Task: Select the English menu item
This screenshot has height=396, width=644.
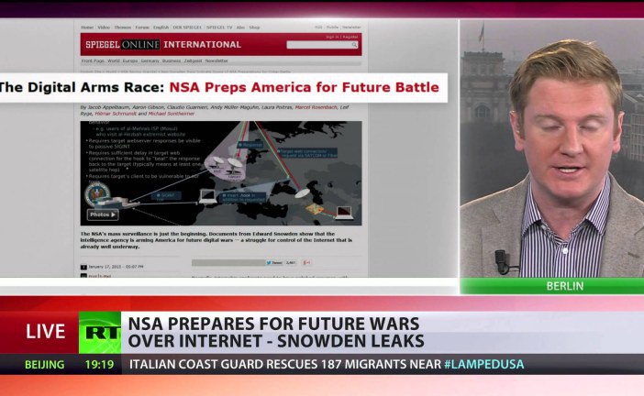Action: (x=161, y=27)
